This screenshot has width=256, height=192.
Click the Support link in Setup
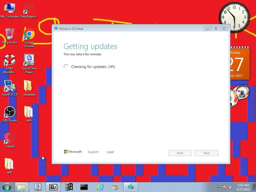pos(93,152)
